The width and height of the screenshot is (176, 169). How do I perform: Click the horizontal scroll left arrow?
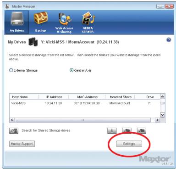point(12,120)
